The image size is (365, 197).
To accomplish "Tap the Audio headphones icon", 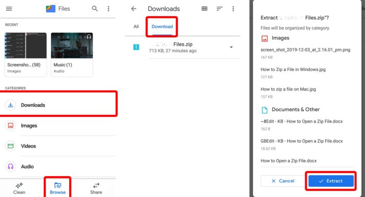I will 11,166.
